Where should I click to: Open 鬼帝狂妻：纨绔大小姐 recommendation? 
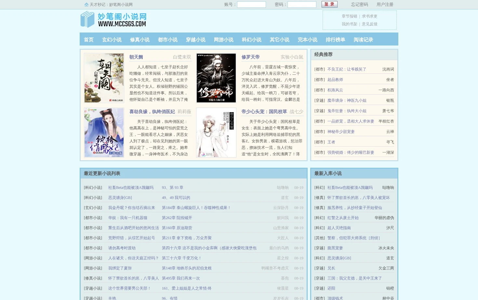tap(347, 111)
